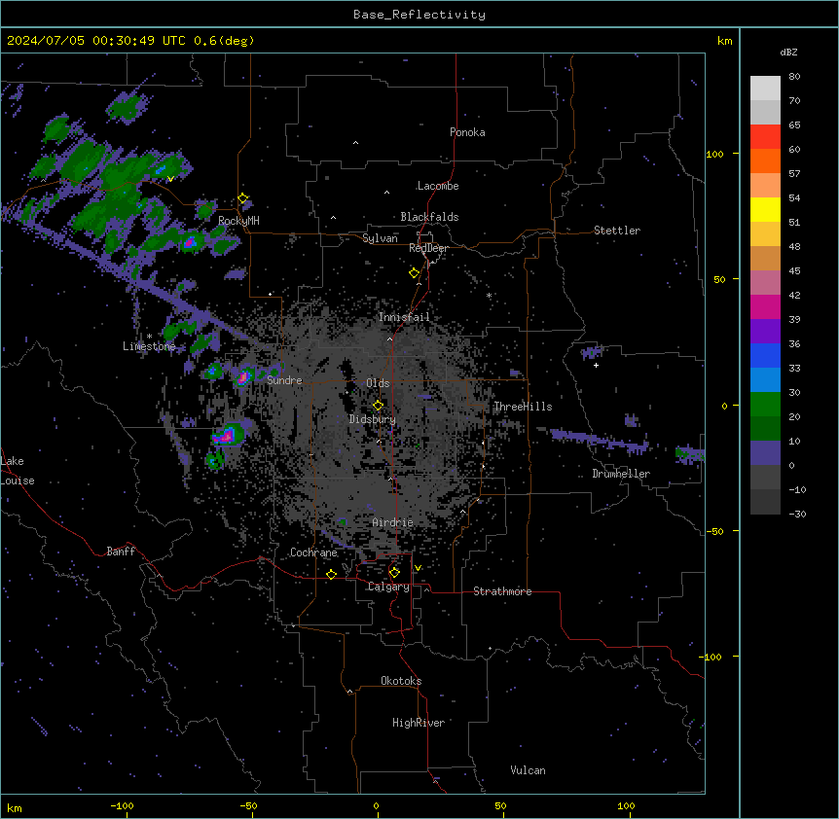Image resolution: width=839 pixels, height=819 pixels.
Task: Click the -30 value on the dBZ scale
Action: 797,514
